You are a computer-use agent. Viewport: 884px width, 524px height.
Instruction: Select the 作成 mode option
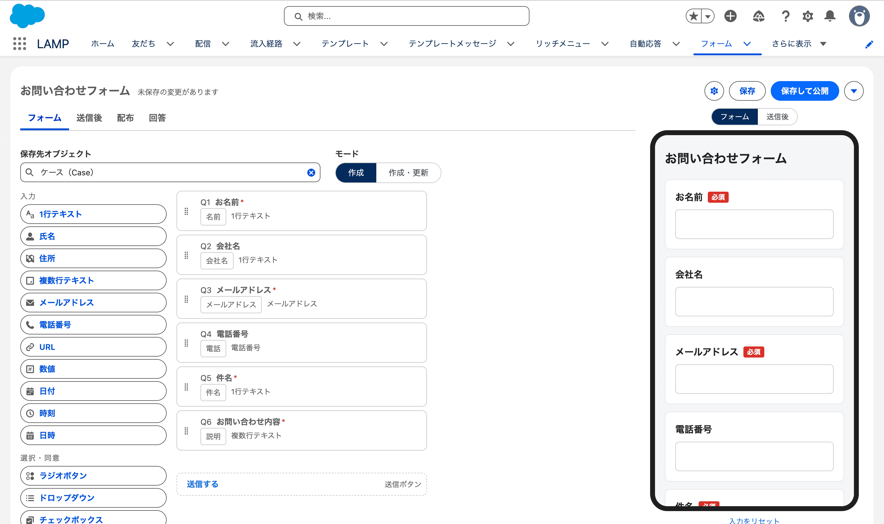pyautogui.click(x=356, y=173)
